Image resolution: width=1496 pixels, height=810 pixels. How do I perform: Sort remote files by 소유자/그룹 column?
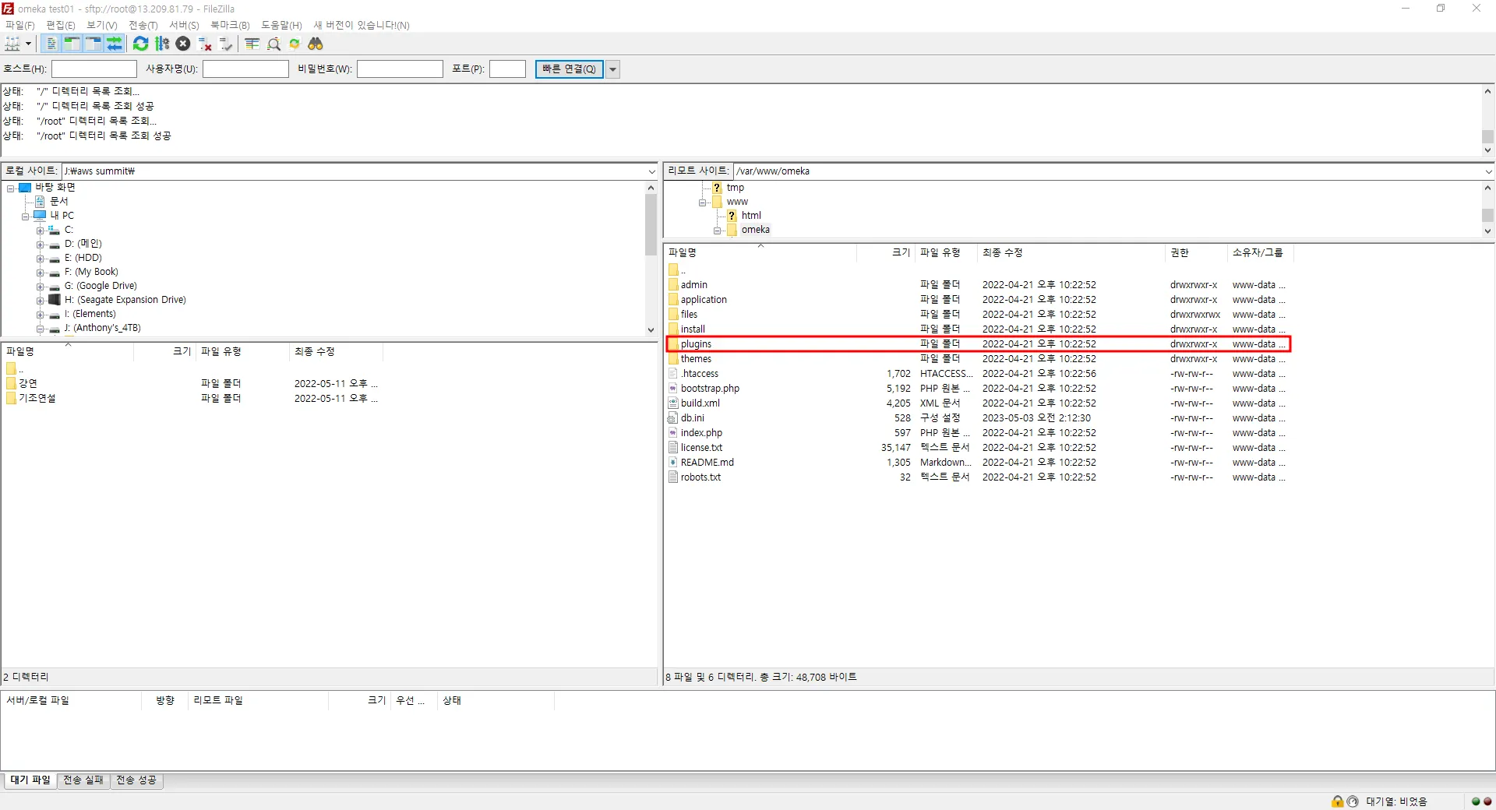pos(1261,252)
